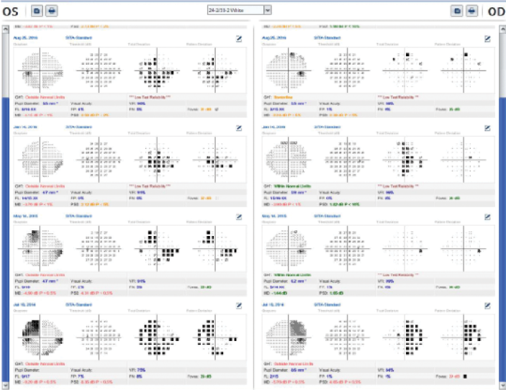The height and width of the screenshot is (390, 506).
Task: Select the OD May 14 grayscale plot
Action: click(289, 248)
